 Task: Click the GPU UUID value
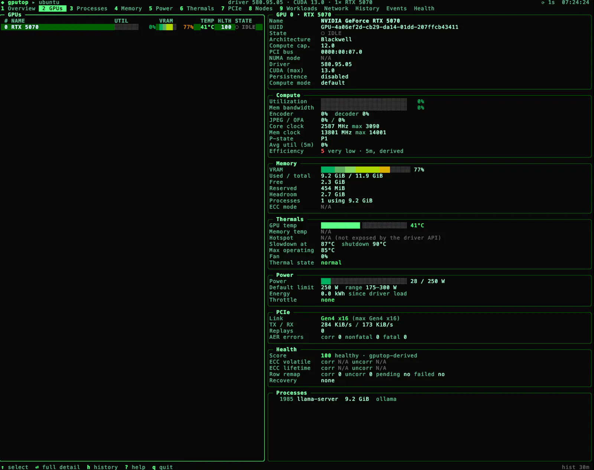[x=389, y=27]
